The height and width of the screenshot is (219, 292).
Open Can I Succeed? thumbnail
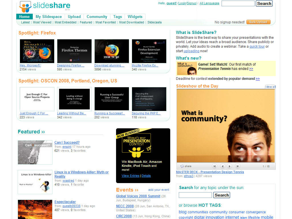pos(35,152)
